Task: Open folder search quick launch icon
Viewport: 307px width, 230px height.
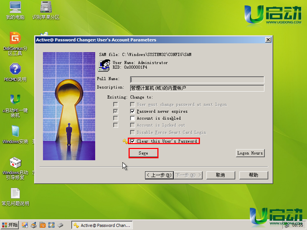Action: tap(43, 225)
